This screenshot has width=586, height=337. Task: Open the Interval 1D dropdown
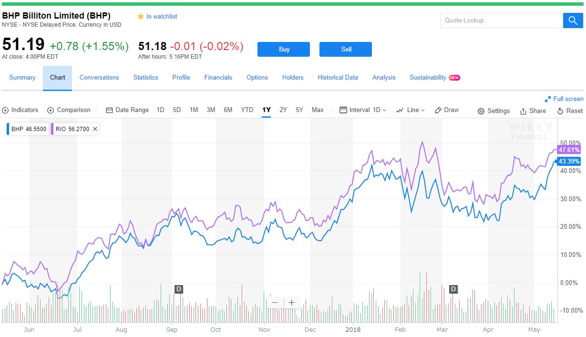pyautogui.click(x=363, y=110)
